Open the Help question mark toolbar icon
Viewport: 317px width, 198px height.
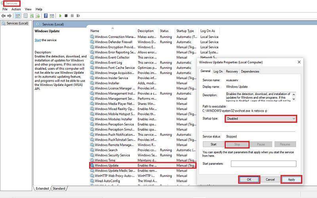coord(46,15)
